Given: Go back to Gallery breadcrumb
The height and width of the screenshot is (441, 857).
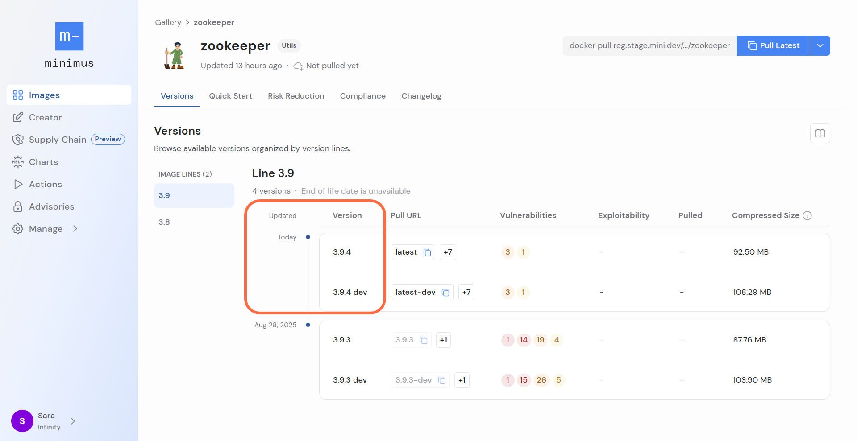Looking at the screenshot, I should tap(168, 22).
